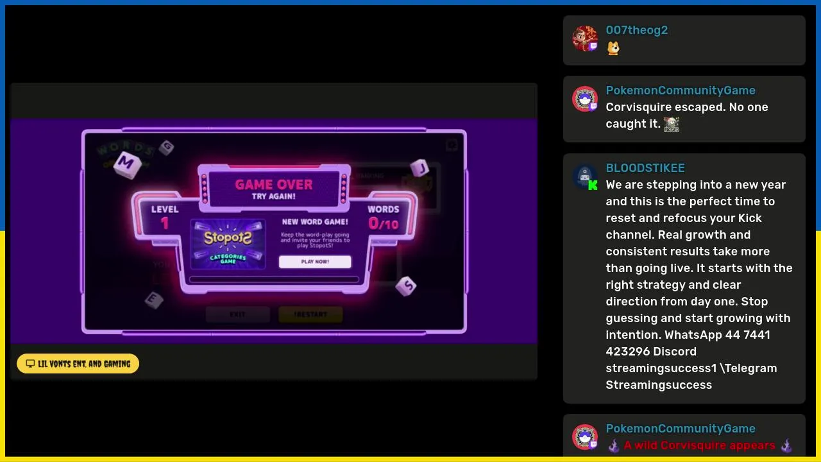Click the 'WhatsApp 44 7441 423296' text in BLOODSTIKEE's message

[x=688, y=343]
